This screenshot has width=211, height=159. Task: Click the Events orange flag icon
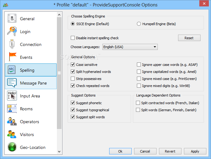(13, 57)
